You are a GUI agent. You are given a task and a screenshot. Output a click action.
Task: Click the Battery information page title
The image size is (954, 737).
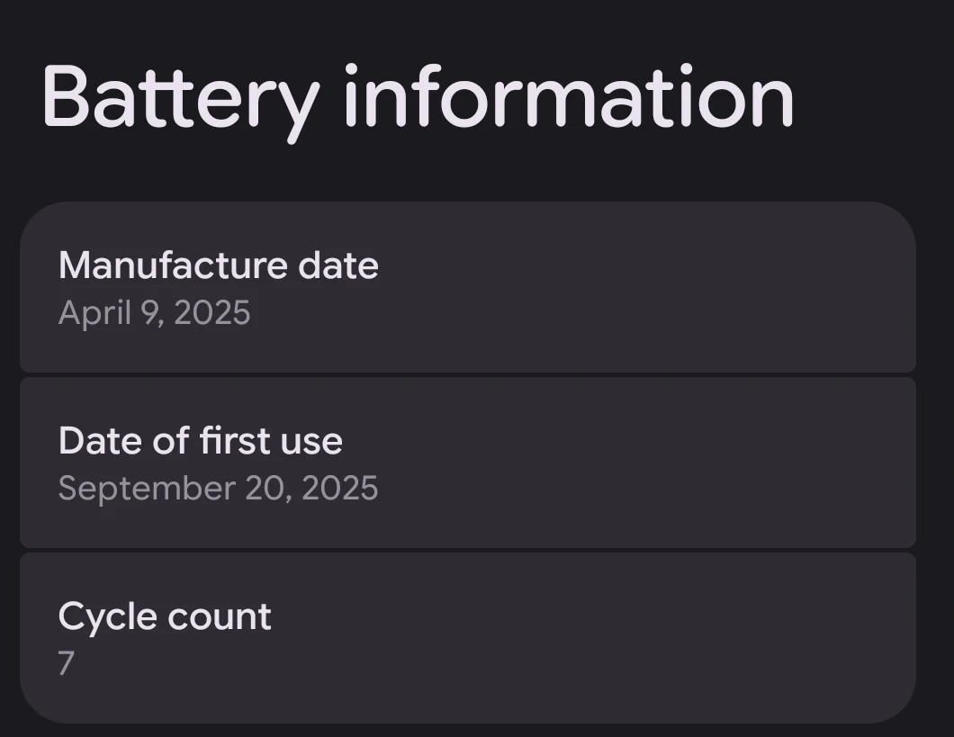418,97
